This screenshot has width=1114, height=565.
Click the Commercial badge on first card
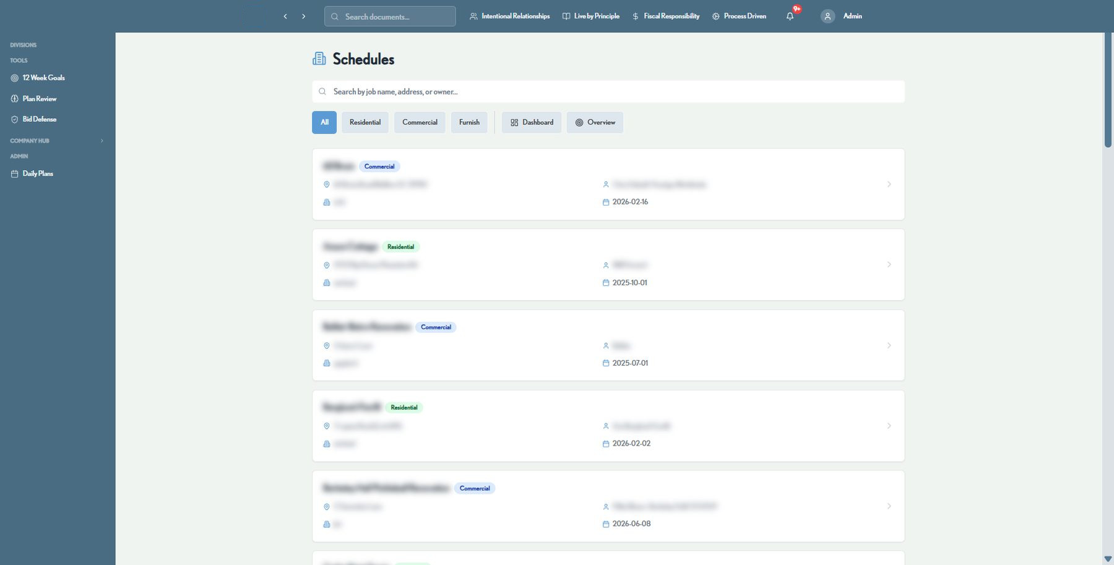[x=379, y=166]
